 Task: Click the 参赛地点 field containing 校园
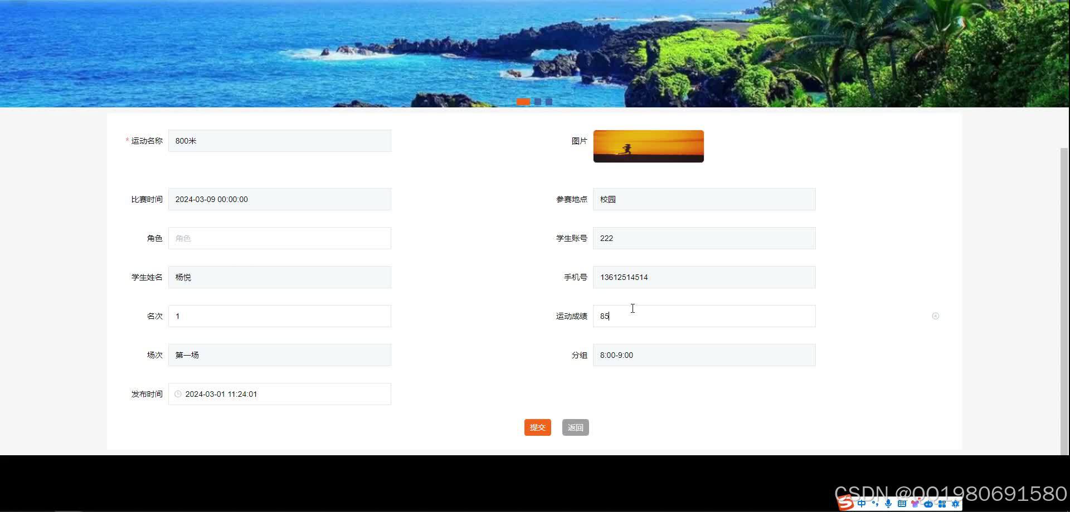click(x=704, y=199)
